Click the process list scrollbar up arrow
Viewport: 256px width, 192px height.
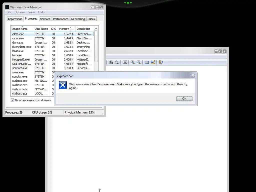click(96, 28)
